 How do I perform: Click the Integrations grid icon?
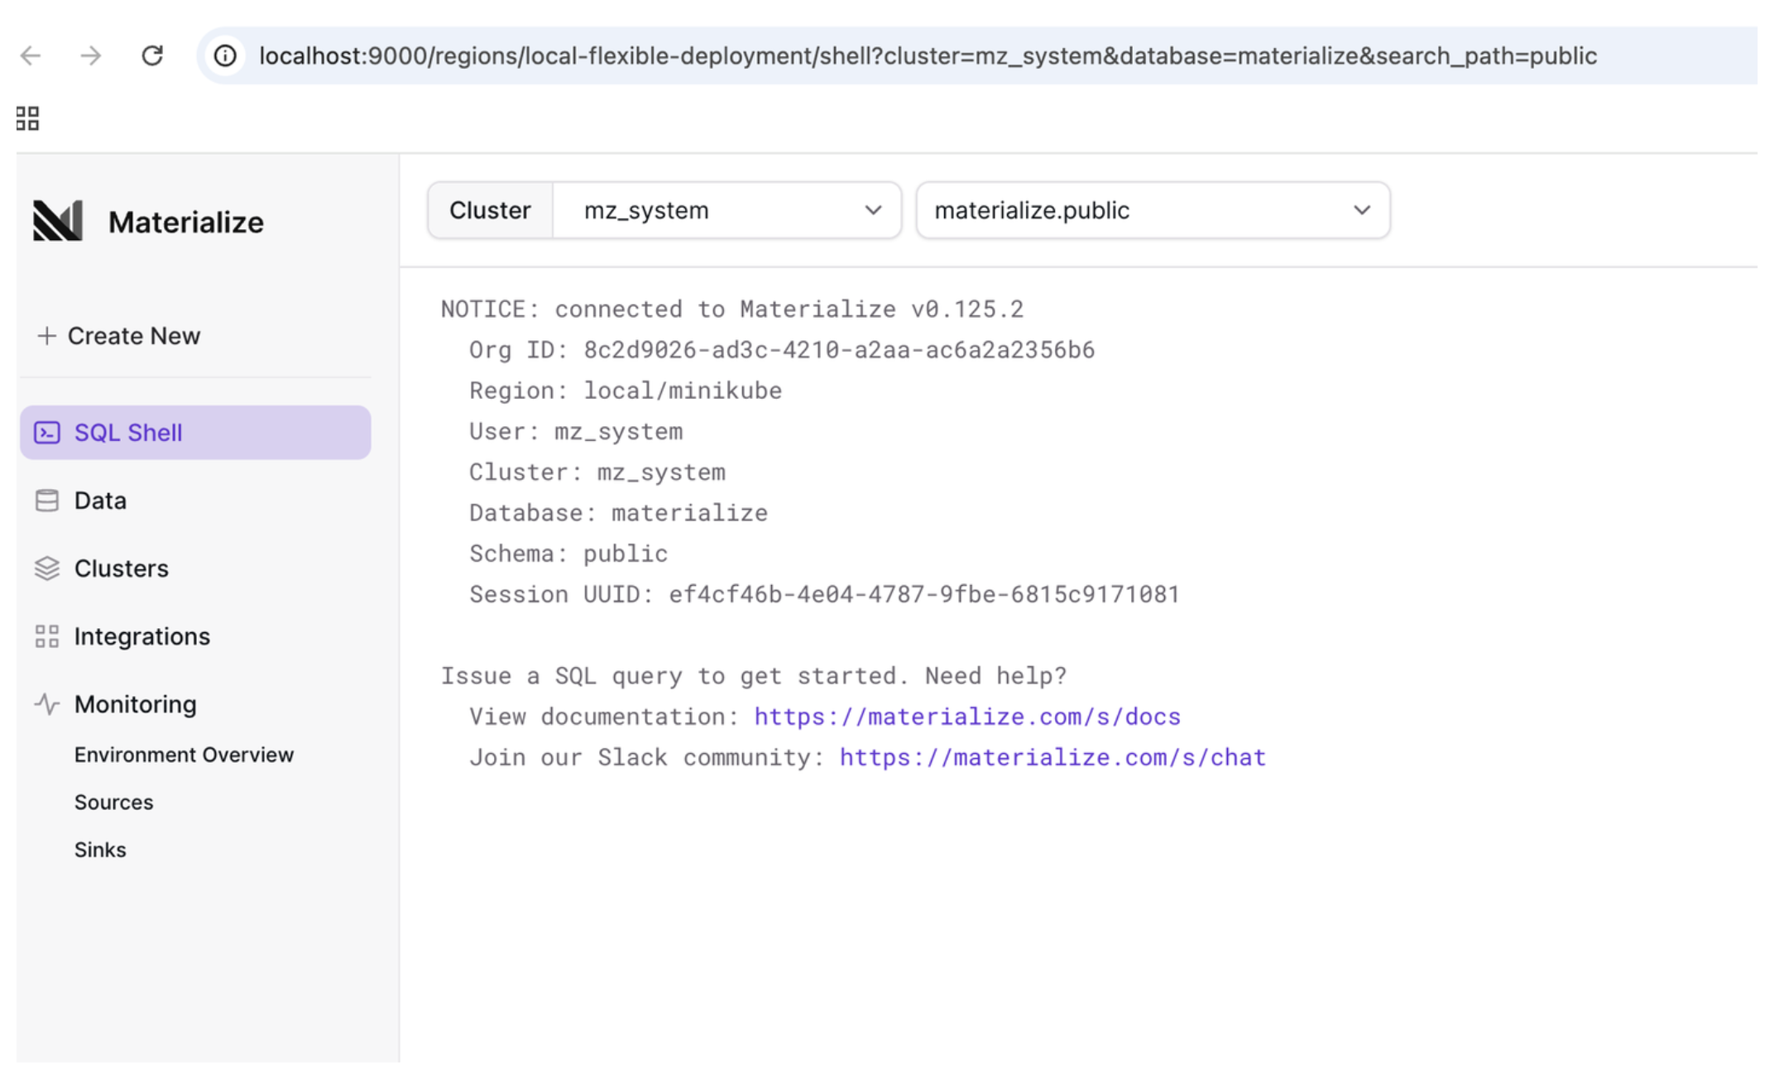point(47,636)
